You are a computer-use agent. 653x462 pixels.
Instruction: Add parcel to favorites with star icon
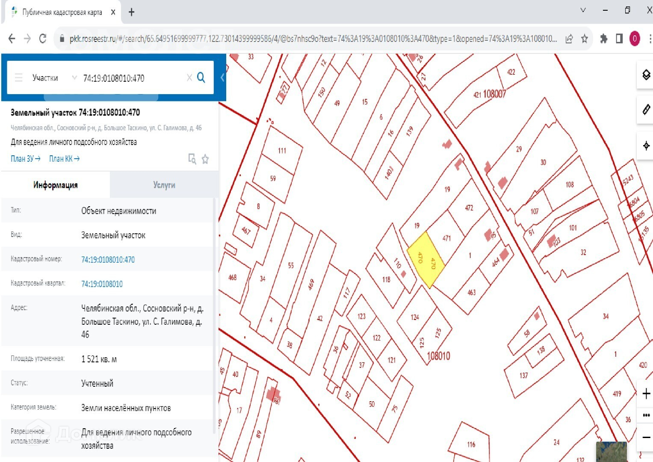pyautogui.click(x=205, y=159)
